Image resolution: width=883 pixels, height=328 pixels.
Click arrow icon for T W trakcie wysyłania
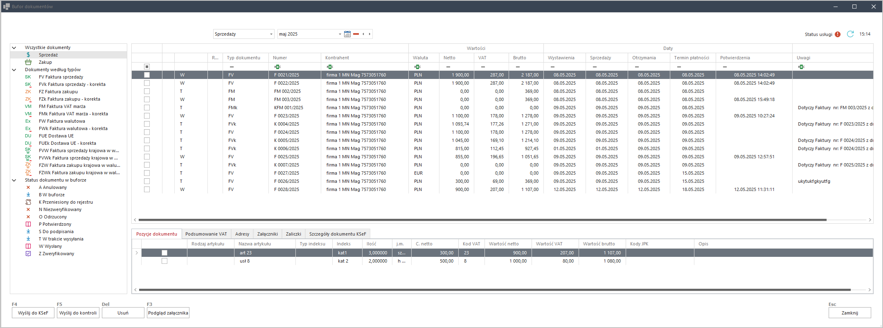28,239
